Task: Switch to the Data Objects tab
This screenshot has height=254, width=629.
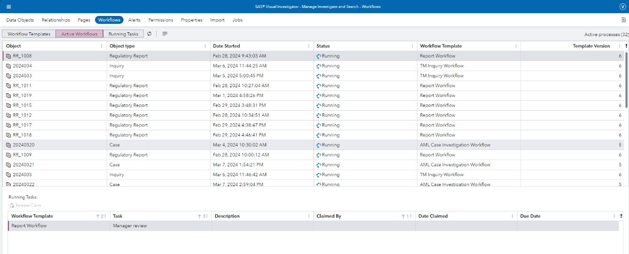Action: pos(20,20)
